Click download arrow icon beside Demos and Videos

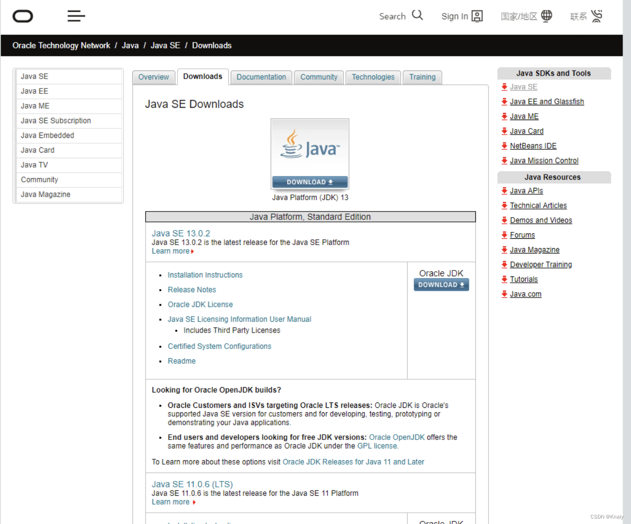(505, 220)
